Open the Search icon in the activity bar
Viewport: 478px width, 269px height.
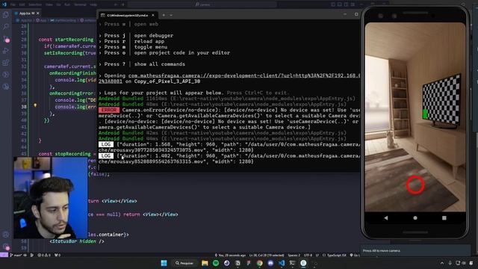[6, 27]
